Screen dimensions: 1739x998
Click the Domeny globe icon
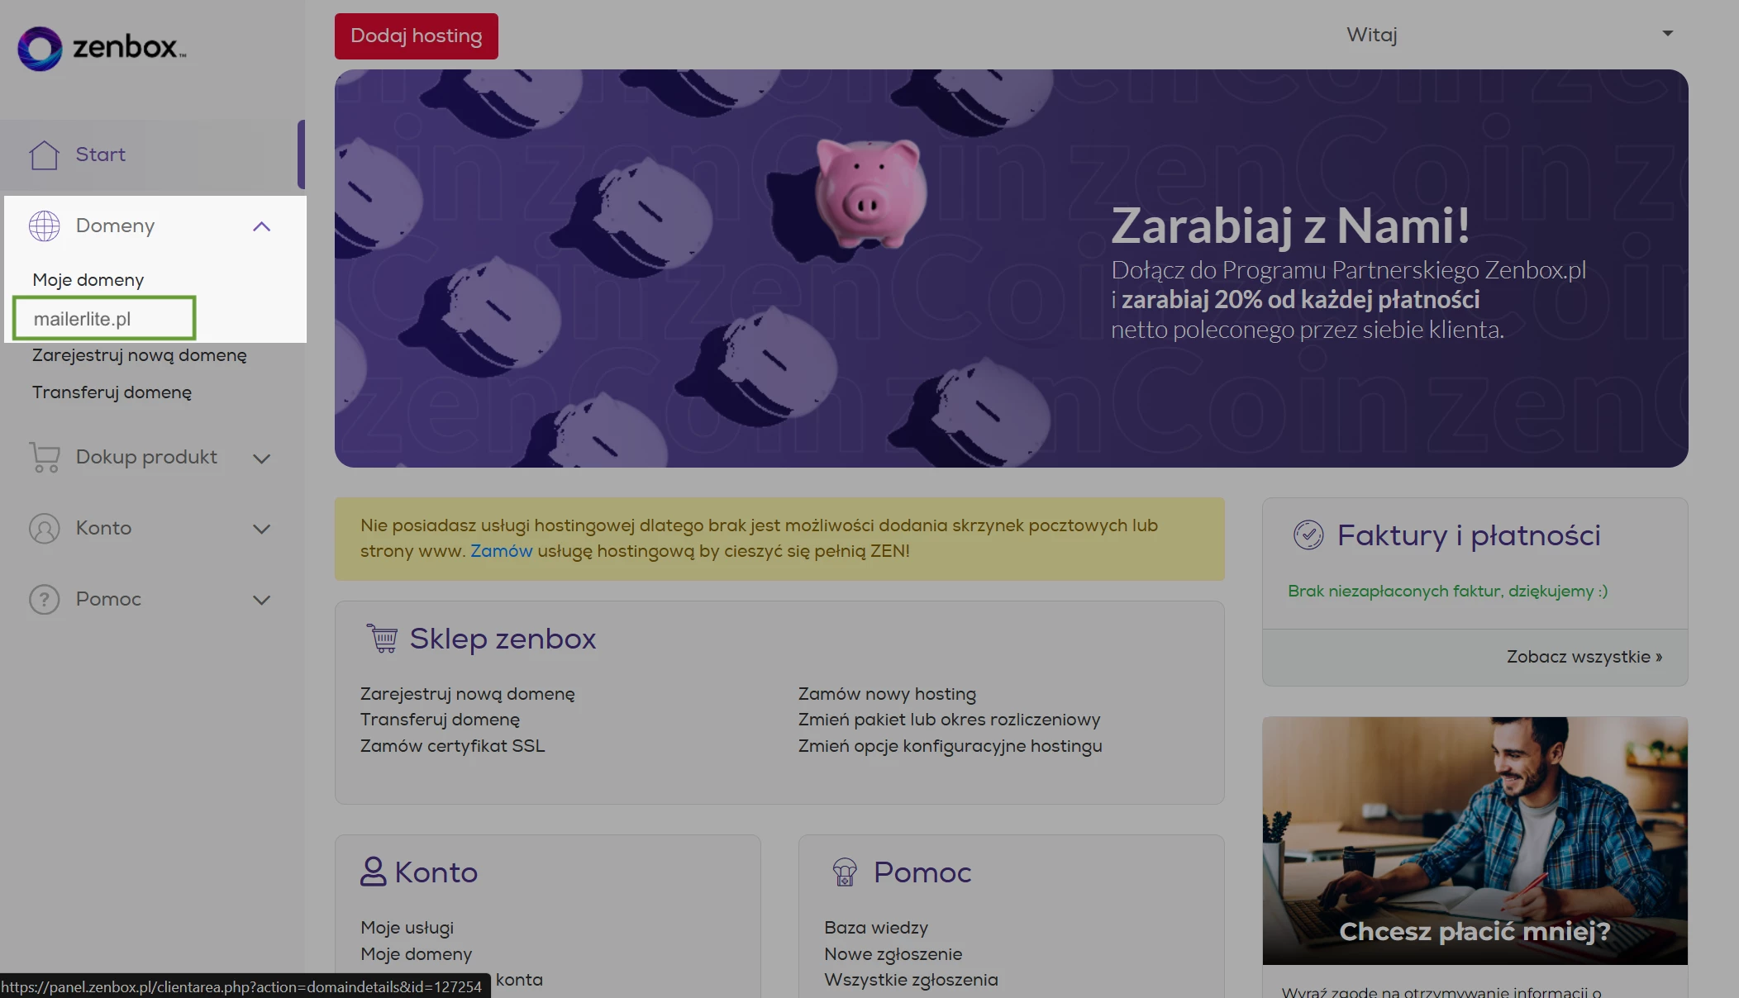[44, 226]
